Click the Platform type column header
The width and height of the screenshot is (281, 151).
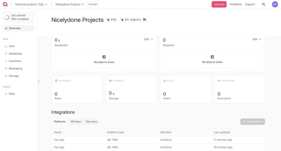(116, 132)
